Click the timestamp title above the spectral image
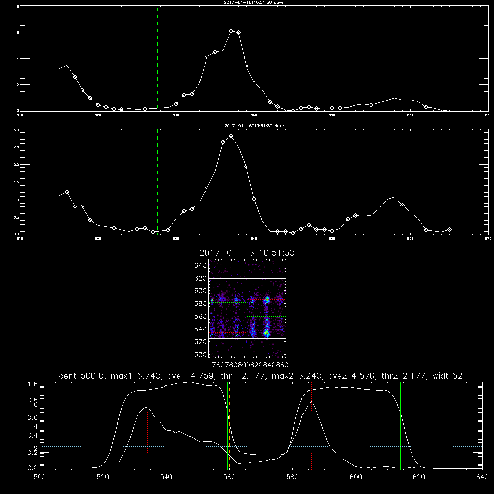Viewport: 494px width, 494px height. click(x=247, y=253)
